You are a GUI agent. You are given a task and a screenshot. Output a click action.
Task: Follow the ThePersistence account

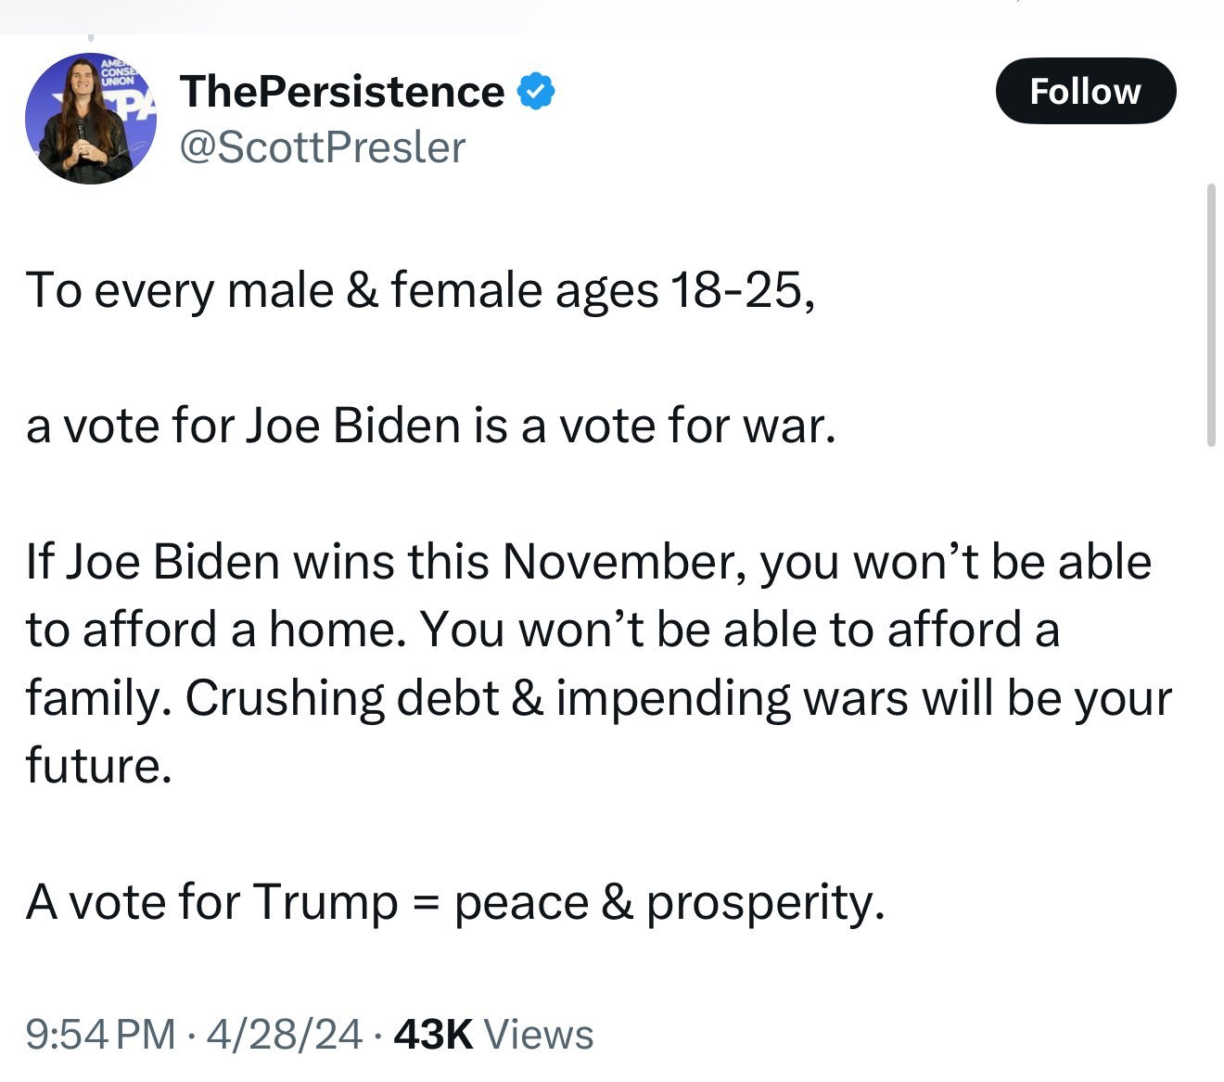pyautogui.click(x=1085, y=91)
